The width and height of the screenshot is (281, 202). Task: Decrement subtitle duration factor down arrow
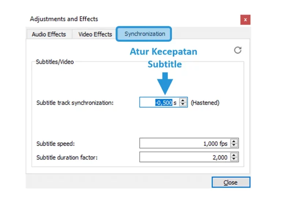234,159
